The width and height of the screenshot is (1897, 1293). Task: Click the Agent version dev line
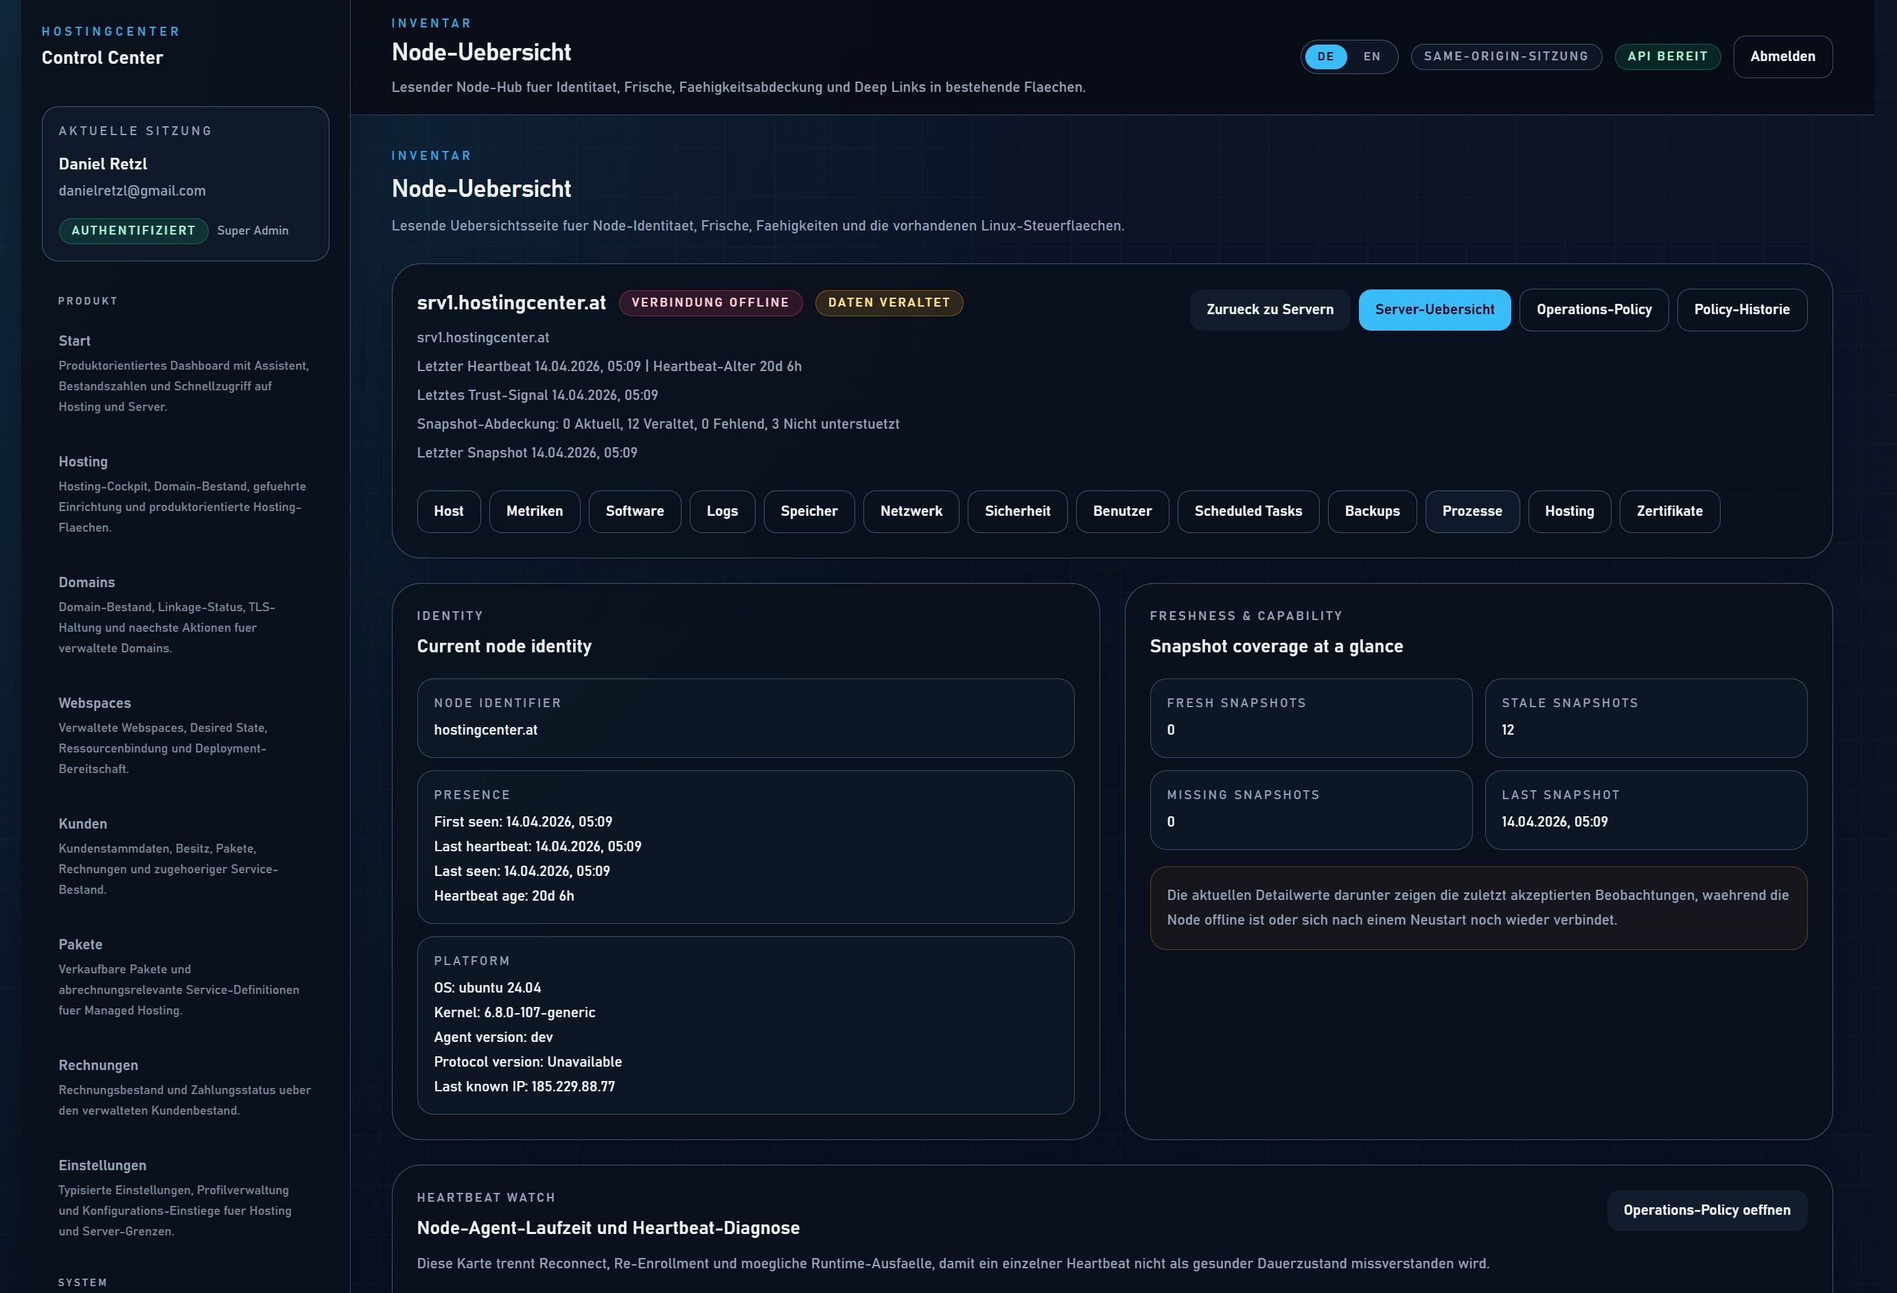493,1038
